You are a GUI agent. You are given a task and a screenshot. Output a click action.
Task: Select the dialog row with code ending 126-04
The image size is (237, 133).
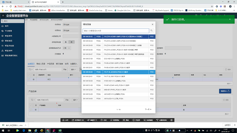tap(118, 41)
